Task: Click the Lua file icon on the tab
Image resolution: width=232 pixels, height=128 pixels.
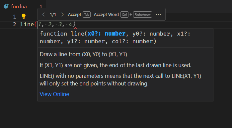Action: [6, 6]
